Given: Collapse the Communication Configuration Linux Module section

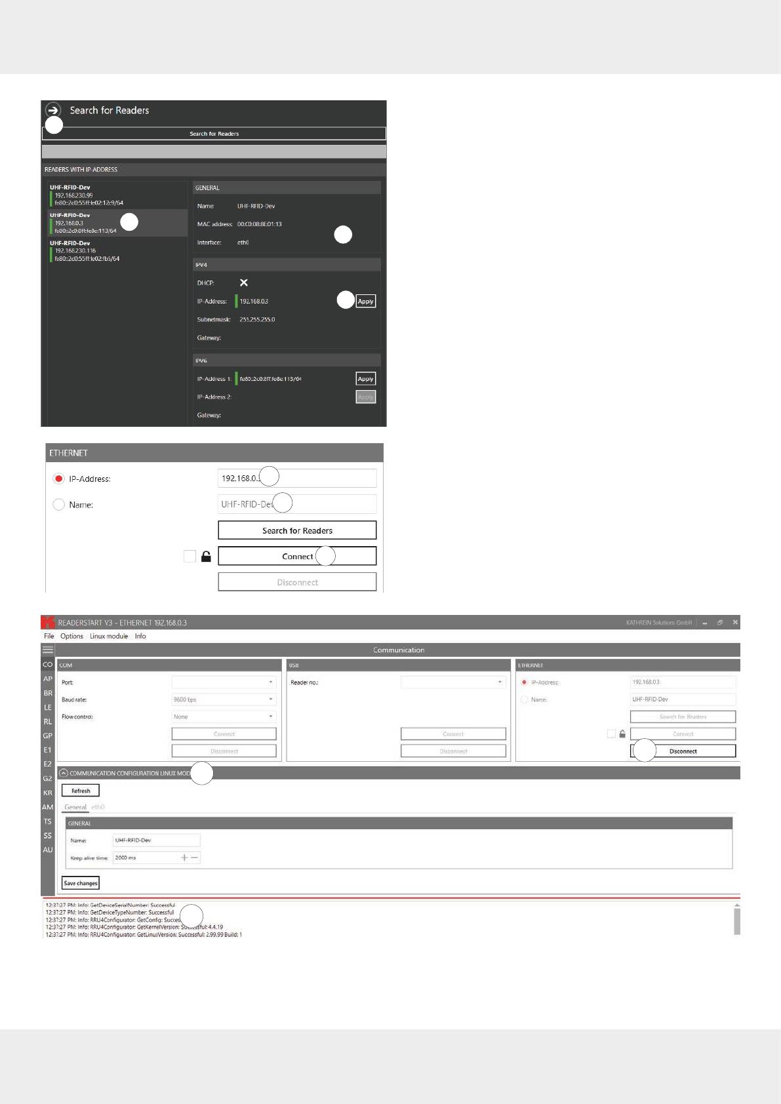Looking at the screenshot, I should [64, 773].
